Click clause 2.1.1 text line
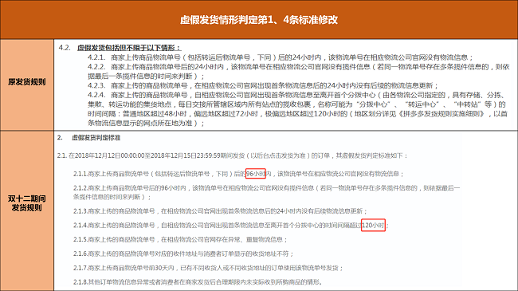The width and height of the screenshot is (518, 291). 238,174
